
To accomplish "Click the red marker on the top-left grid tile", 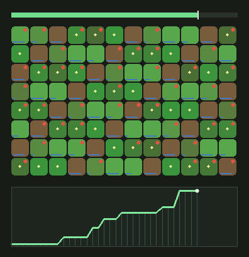I will 26,30.
